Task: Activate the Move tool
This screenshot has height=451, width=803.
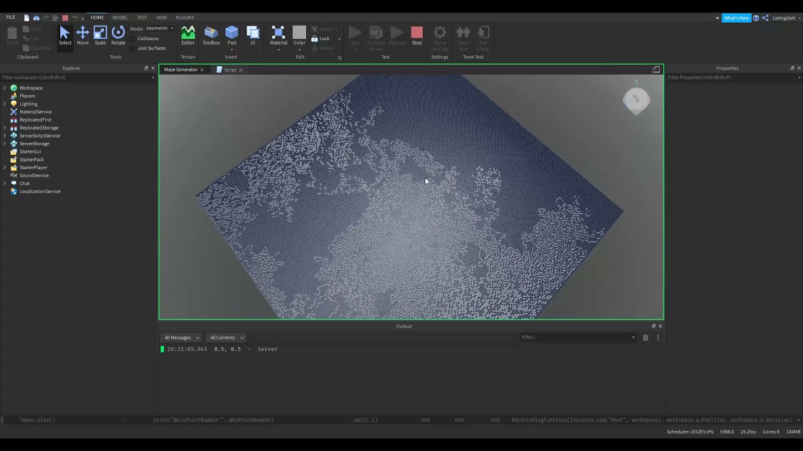Action: 83,36
